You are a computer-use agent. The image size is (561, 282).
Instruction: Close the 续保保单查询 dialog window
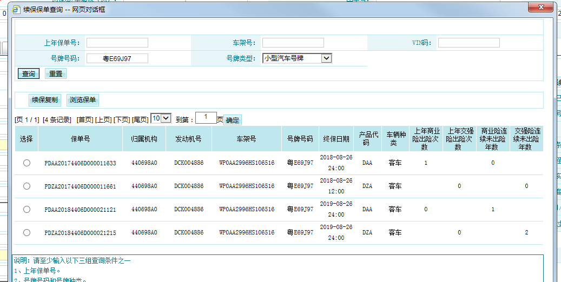click(x=539, y=7)
